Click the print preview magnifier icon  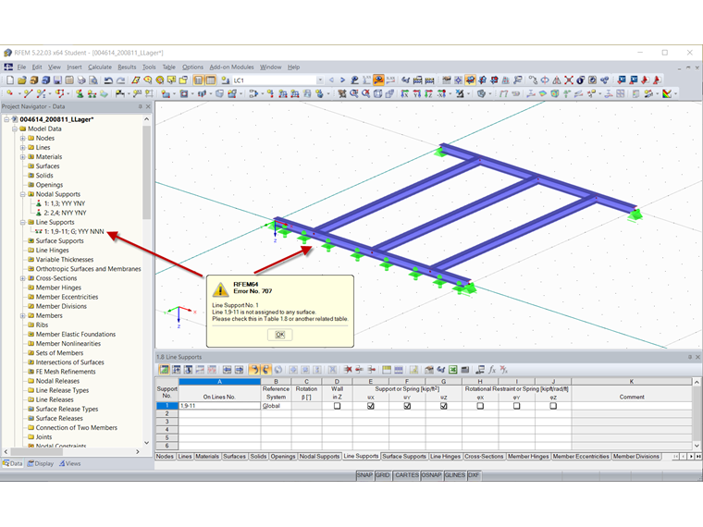pos(93,80)
